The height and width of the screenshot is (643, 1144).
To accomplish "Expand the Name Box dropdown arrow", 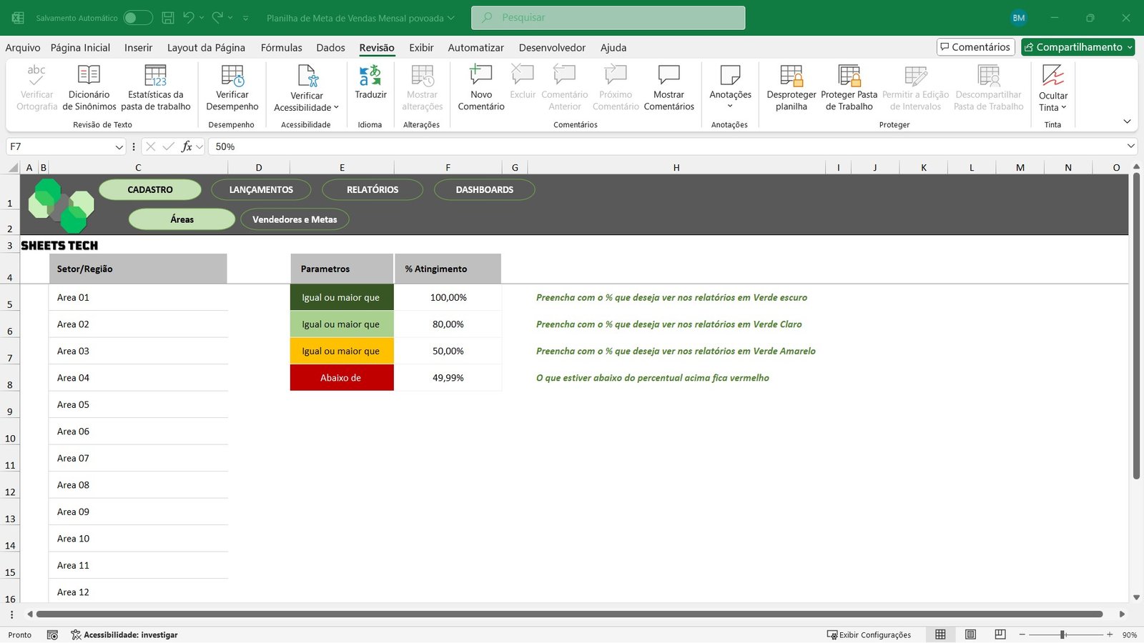I will pos(119,146).
